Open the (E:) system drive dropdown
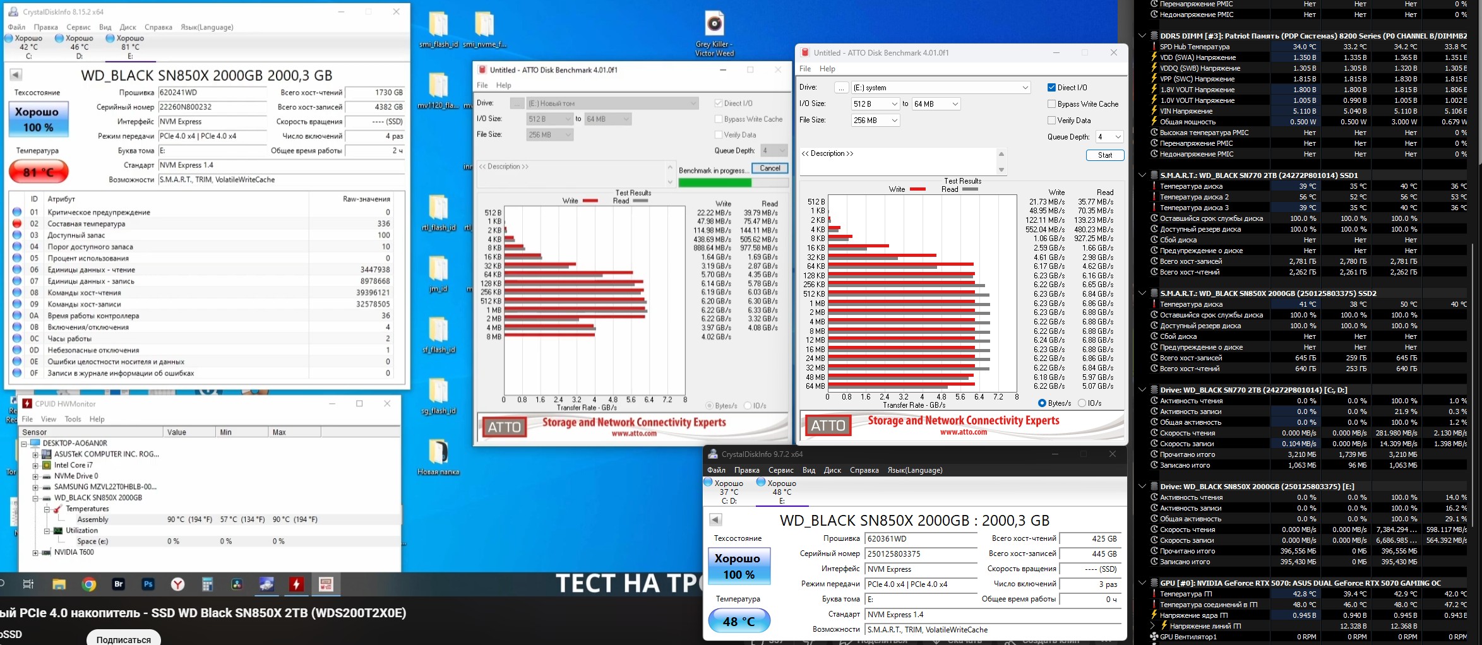This screenshot has height=645, width=1482. (x=941, y=88)
